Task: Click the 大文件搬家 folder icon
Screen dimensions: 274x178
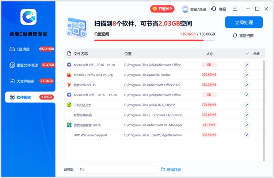Action: pos(12,81)
